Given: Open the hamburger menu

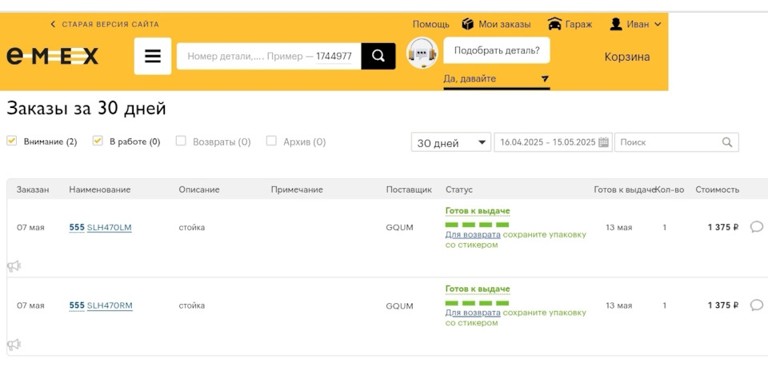Looking at the screenshot, I should [153, 57].
